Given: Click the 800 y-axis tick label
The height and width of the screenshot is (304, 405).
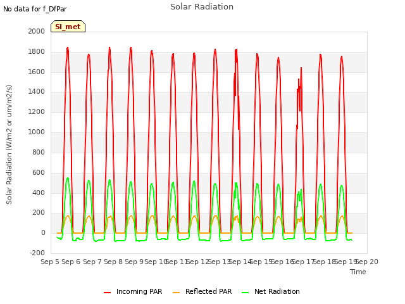Looking at the screenshot, I should (39, 152).
